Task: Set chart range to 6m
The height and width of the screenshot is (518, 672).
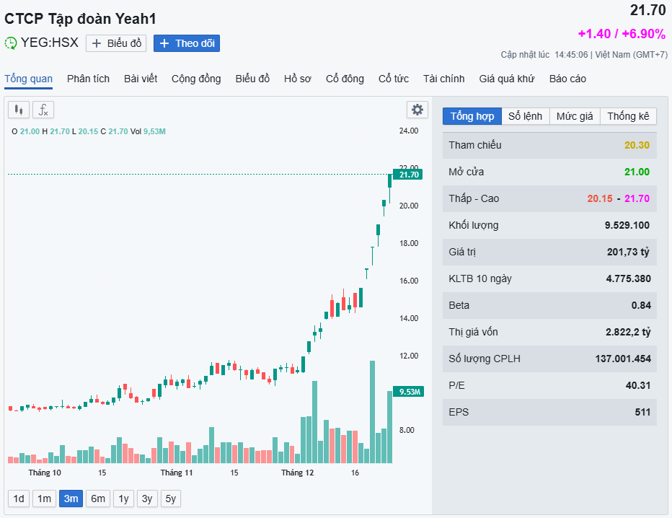Action: (98, 499)
